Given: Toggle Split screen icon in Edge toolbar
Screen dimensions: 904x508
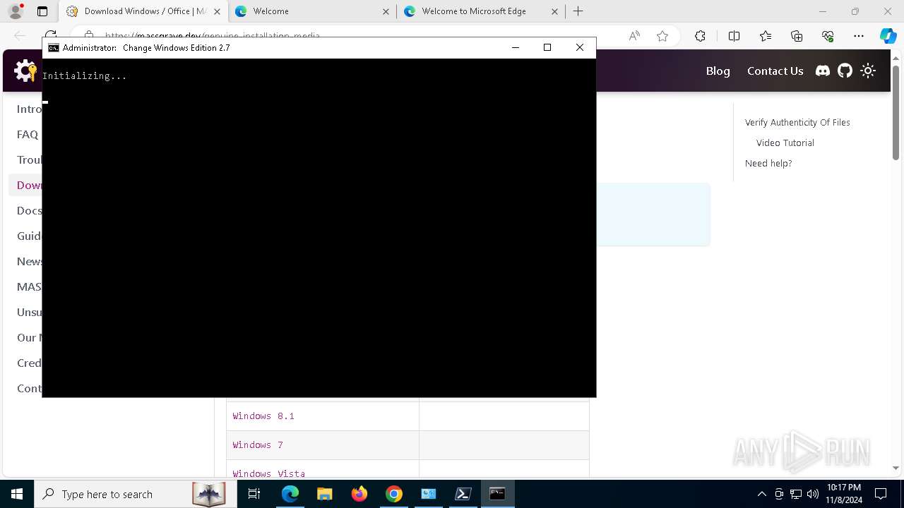Looking at the screenshot, I should click(734, 36).
